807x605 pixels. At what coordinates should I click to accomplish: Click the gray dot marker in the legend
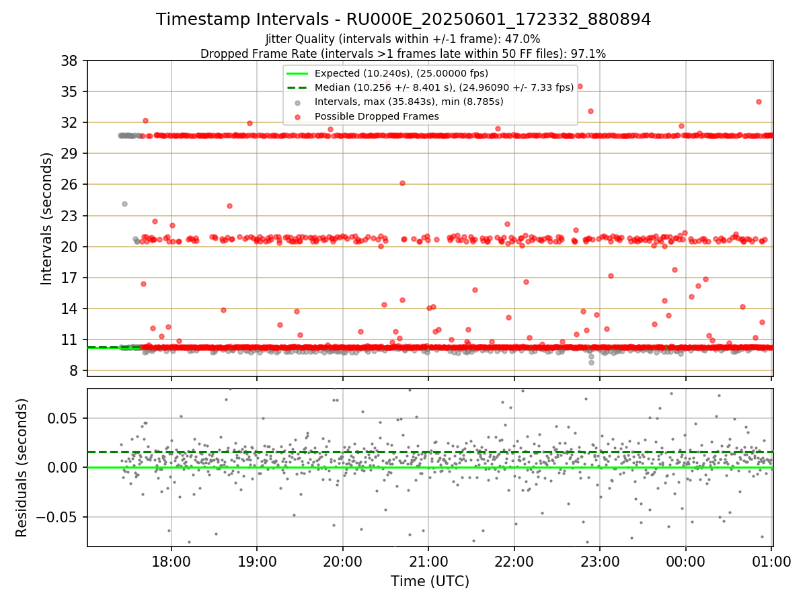pyautogui.click(x=298, y=102)
